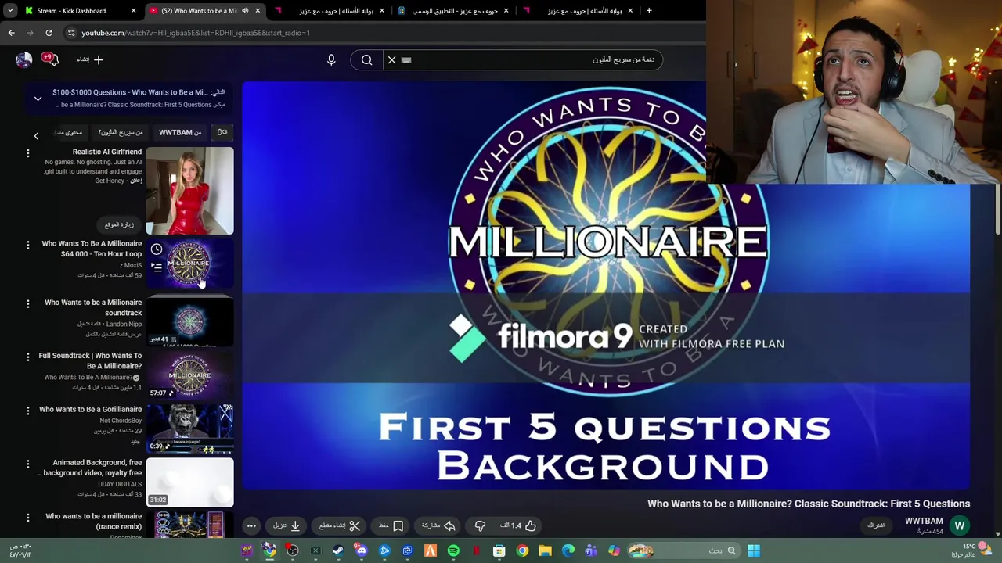
Task: Open options for Gorillianaire video
Action: [x=28, y=411]
